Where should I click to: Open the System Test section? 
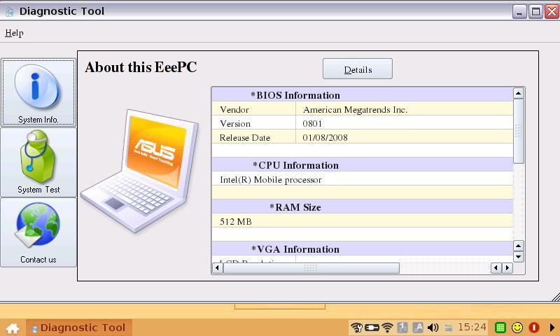pos(38,162)
